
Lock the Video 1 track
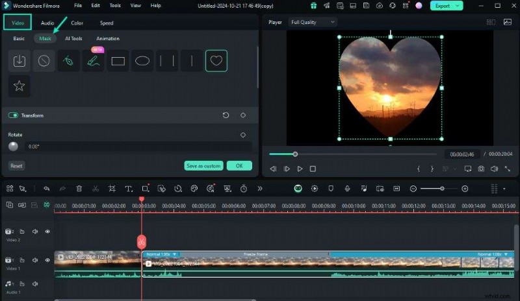(x=22, y=260)
